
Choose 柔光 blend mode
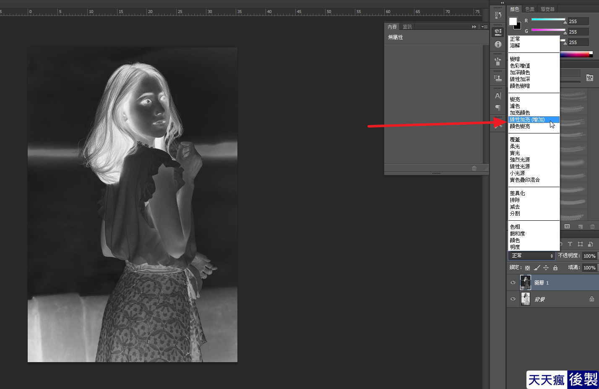pos(534,146)
